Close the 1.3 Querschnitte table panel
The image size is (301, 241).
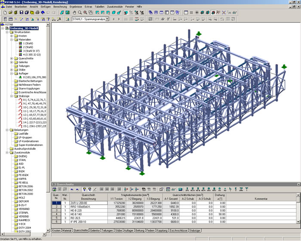tap(299, 184)
